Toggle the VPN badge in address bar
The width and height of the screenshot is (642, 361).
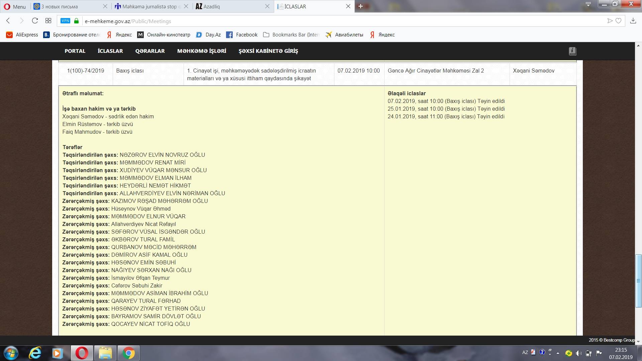65,21
